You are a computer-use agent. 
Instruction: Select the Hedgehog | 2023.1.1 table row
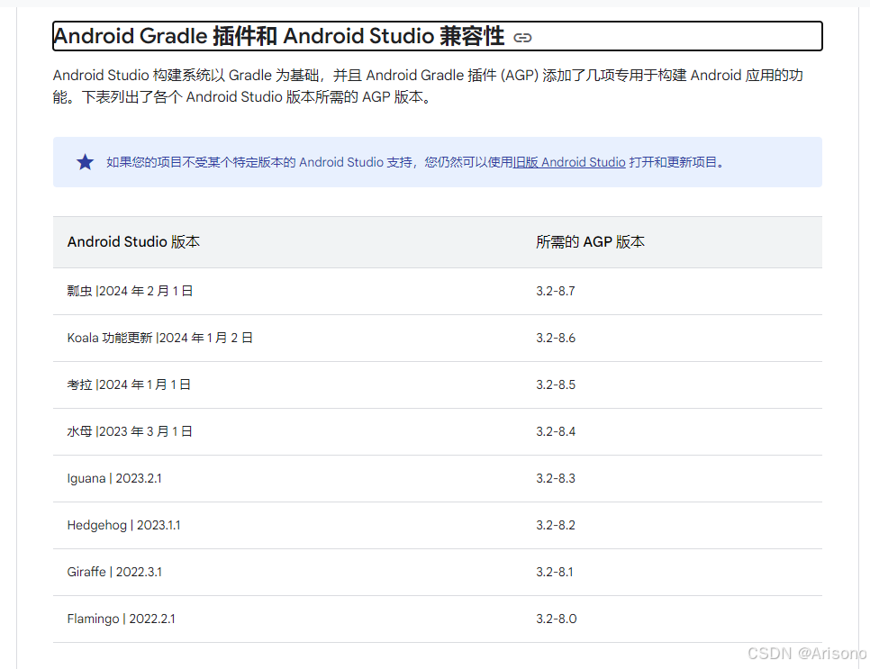coord(123,525)
